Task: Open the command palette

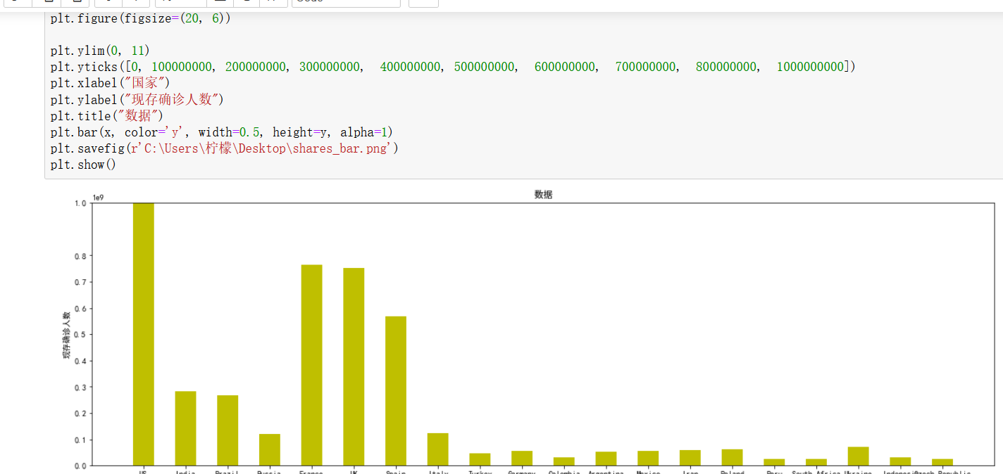Action: click(424, 3)
